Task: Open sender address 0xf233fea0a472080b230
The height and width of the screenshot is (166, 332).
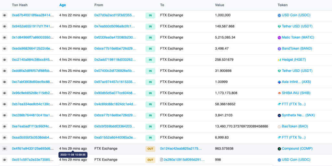Action: [x=115, y=37]
